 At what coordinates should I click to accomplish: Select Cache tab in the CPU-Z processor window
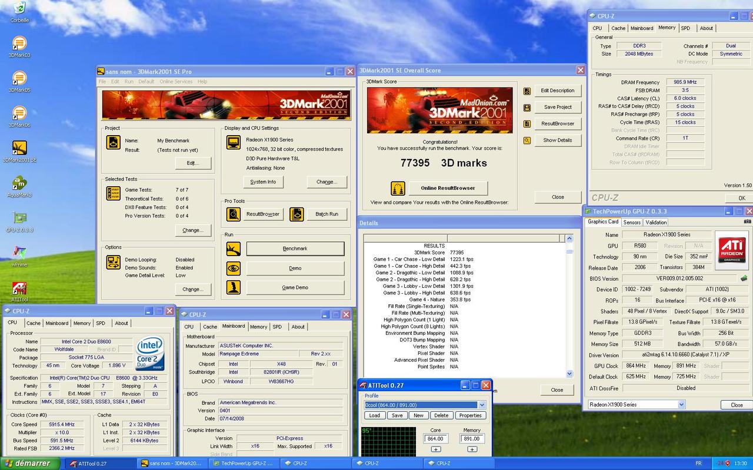coord(34,323)
